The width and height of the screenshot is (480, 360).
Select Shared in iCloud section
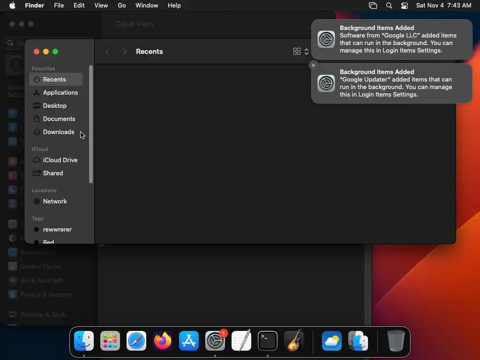(56, 173)
